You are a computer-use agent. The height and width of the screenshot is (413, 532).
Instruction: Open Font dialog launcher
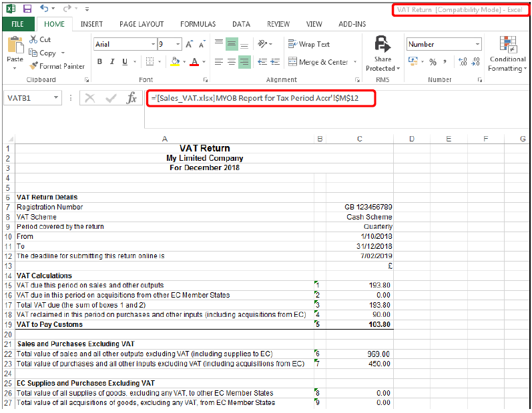[x=206, y=80]
